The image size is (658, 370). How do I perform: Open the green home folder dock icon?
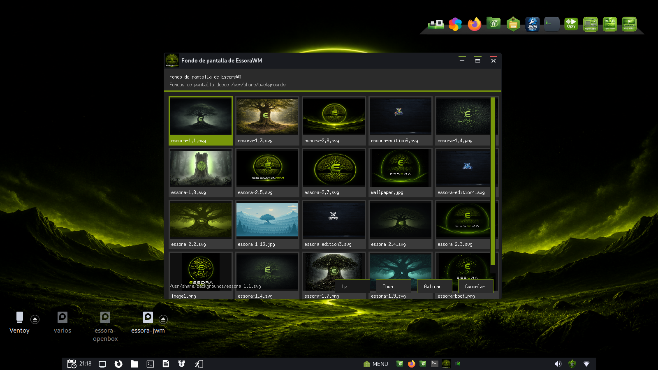click(493, 24)
